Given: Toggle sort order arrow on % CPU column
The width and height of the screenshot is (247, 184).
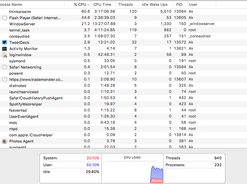Looking at the screenshot, I should (88, 5).
